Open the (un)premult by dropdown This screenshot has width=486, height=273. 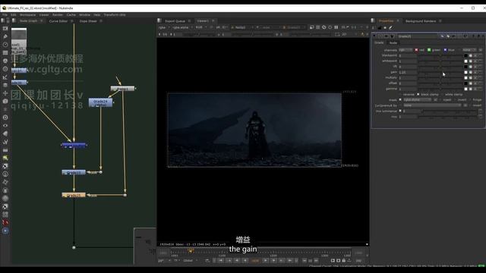pyautogui.click(x=432, y=105)
